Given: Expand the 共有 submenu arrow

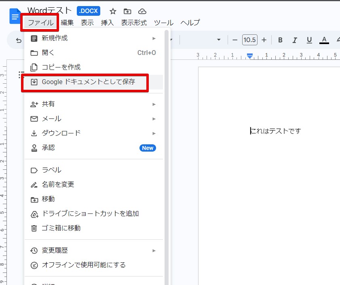Looking at the screenshot, I should click(154, 104).
